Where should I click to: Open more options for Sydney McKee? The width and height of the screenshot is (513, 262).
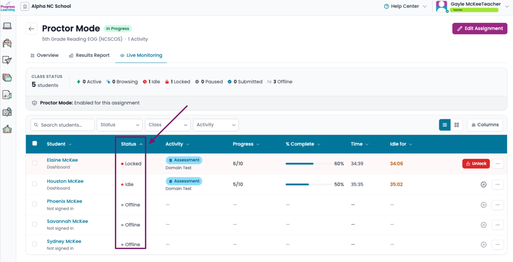pyautogui.click(x=498, y=245)
